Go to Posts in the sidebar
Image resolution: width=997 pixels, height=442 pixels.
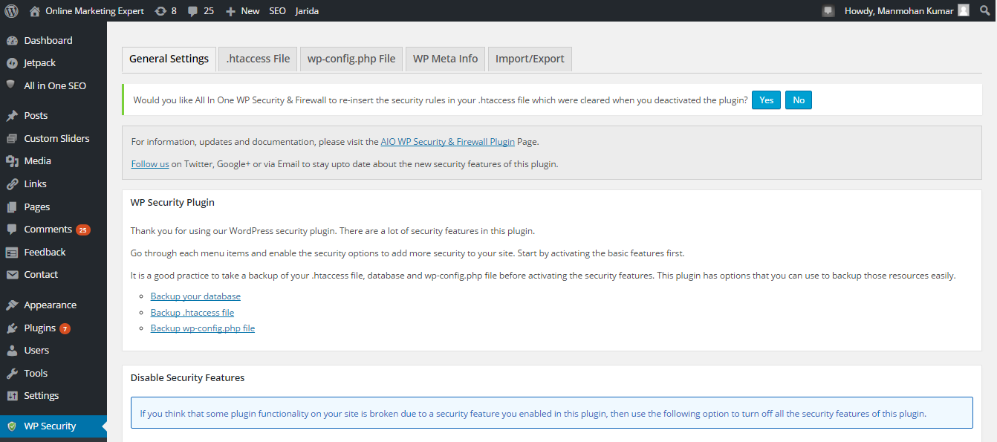click(x=36, y=116)
